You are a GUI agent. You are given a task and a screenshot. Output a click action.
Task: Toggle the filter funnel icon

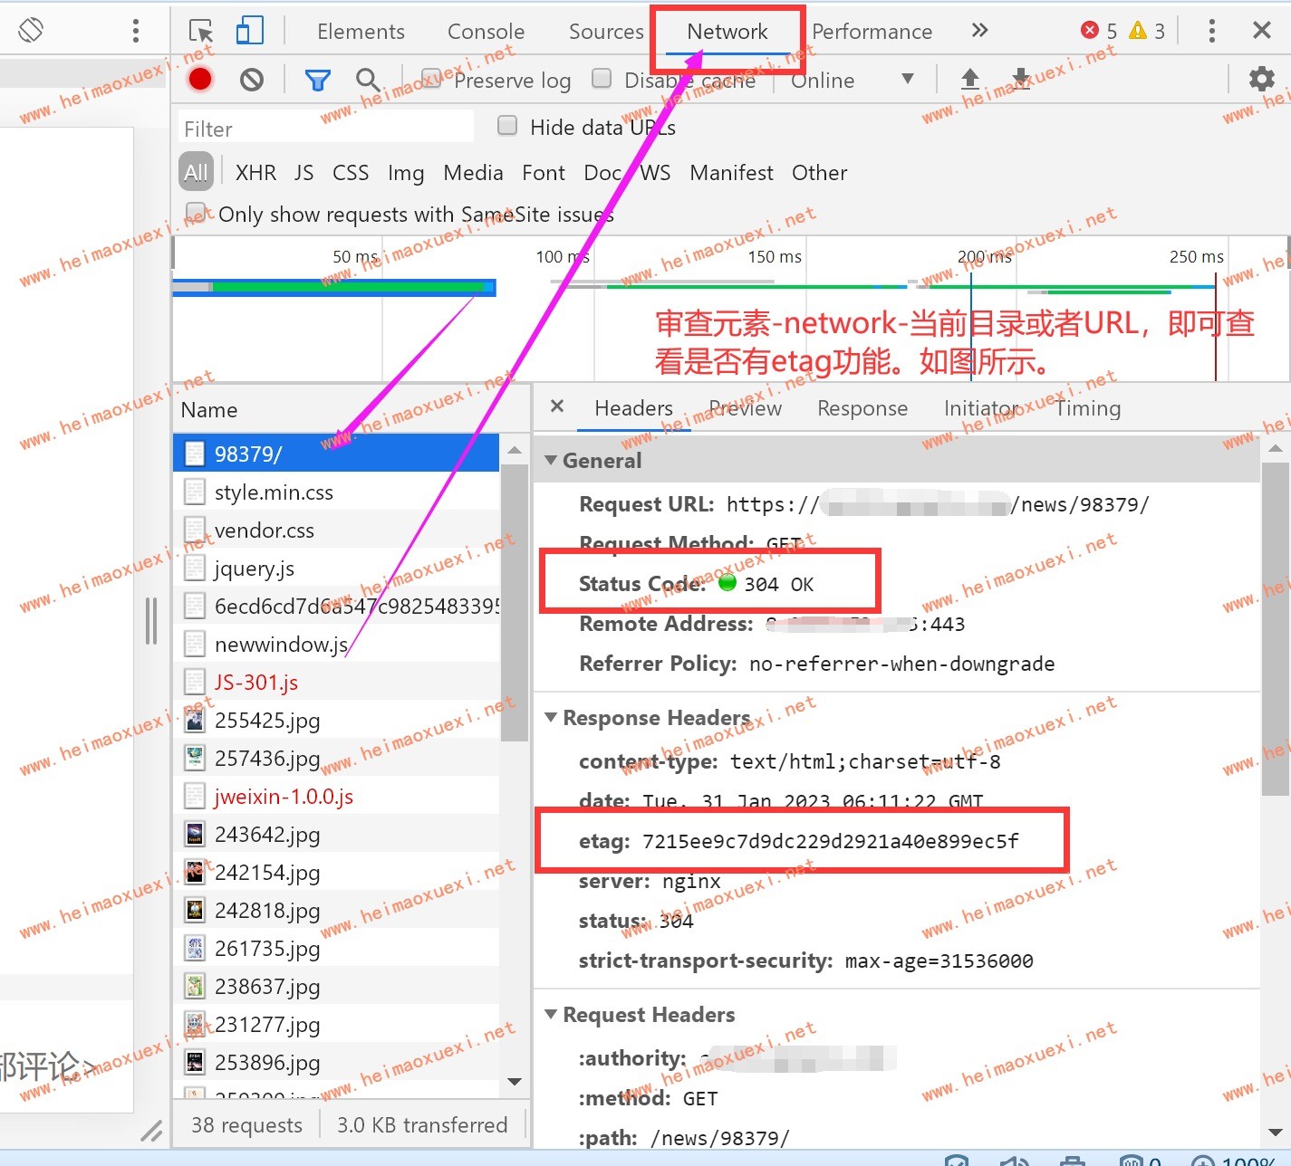coord(317,81)
